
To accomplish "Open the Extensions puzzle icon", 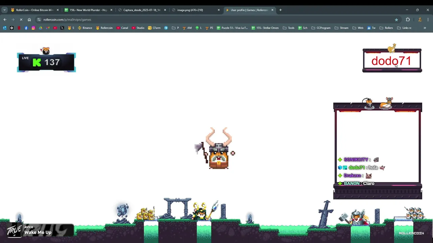I will (x=408, y=20).
